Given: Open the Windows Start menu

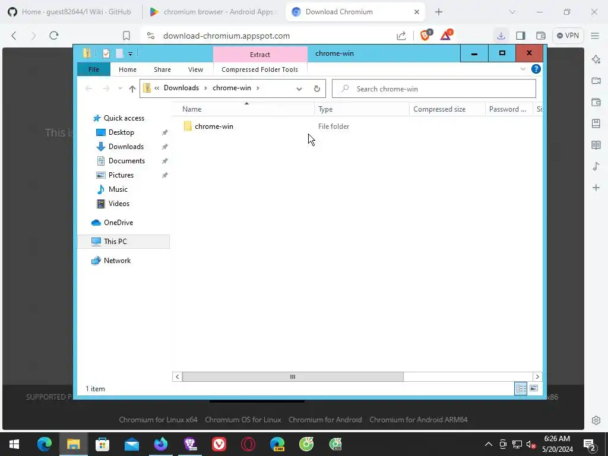Looking at the screenshot, I should (14, 444).
